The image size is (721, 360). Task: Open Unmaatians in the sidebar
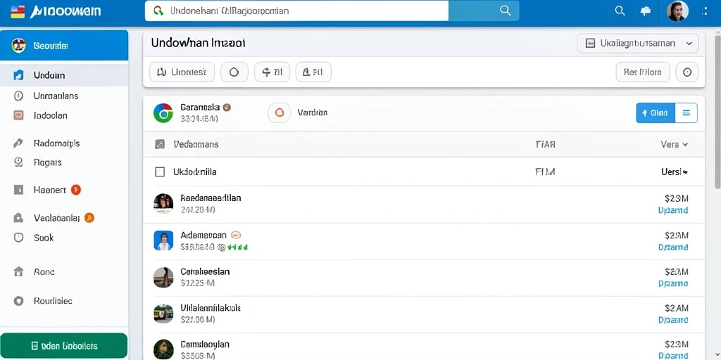pyautogui.click(x=56, y=96)
